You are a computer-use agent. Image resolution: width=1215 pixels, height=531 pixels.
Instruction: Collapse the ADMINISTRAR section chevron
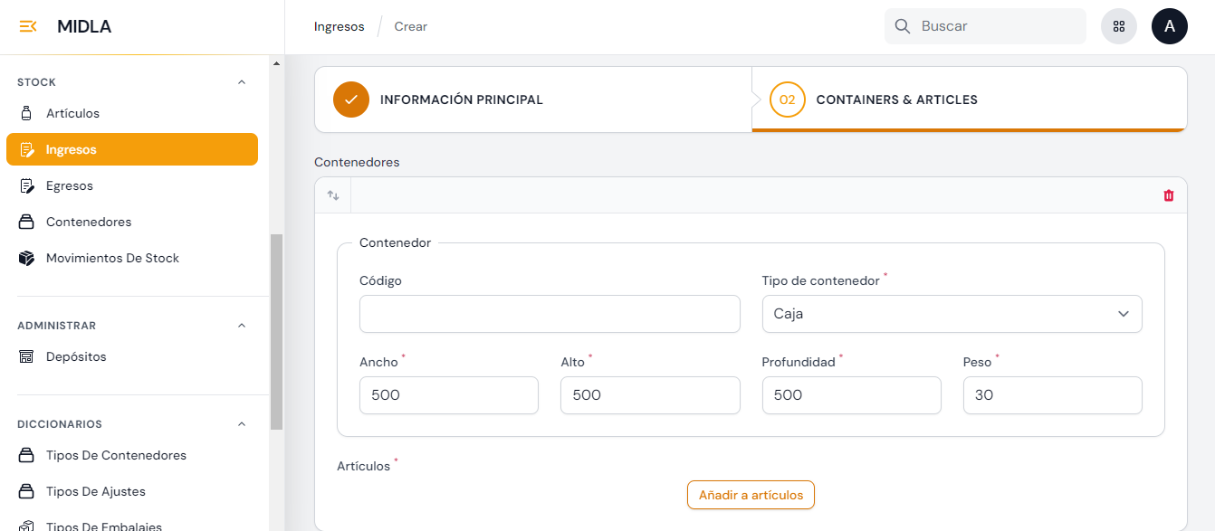(241, 326)
